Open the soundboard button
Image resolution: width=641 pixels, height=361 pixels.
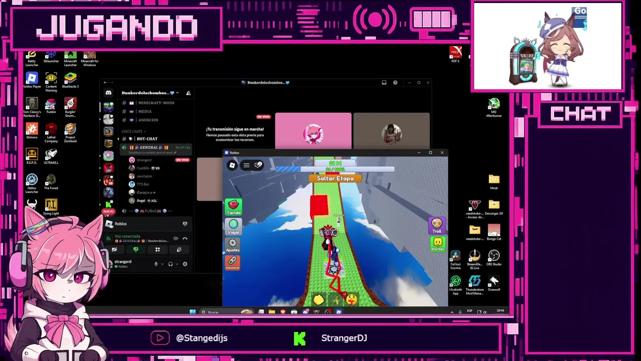179,249
